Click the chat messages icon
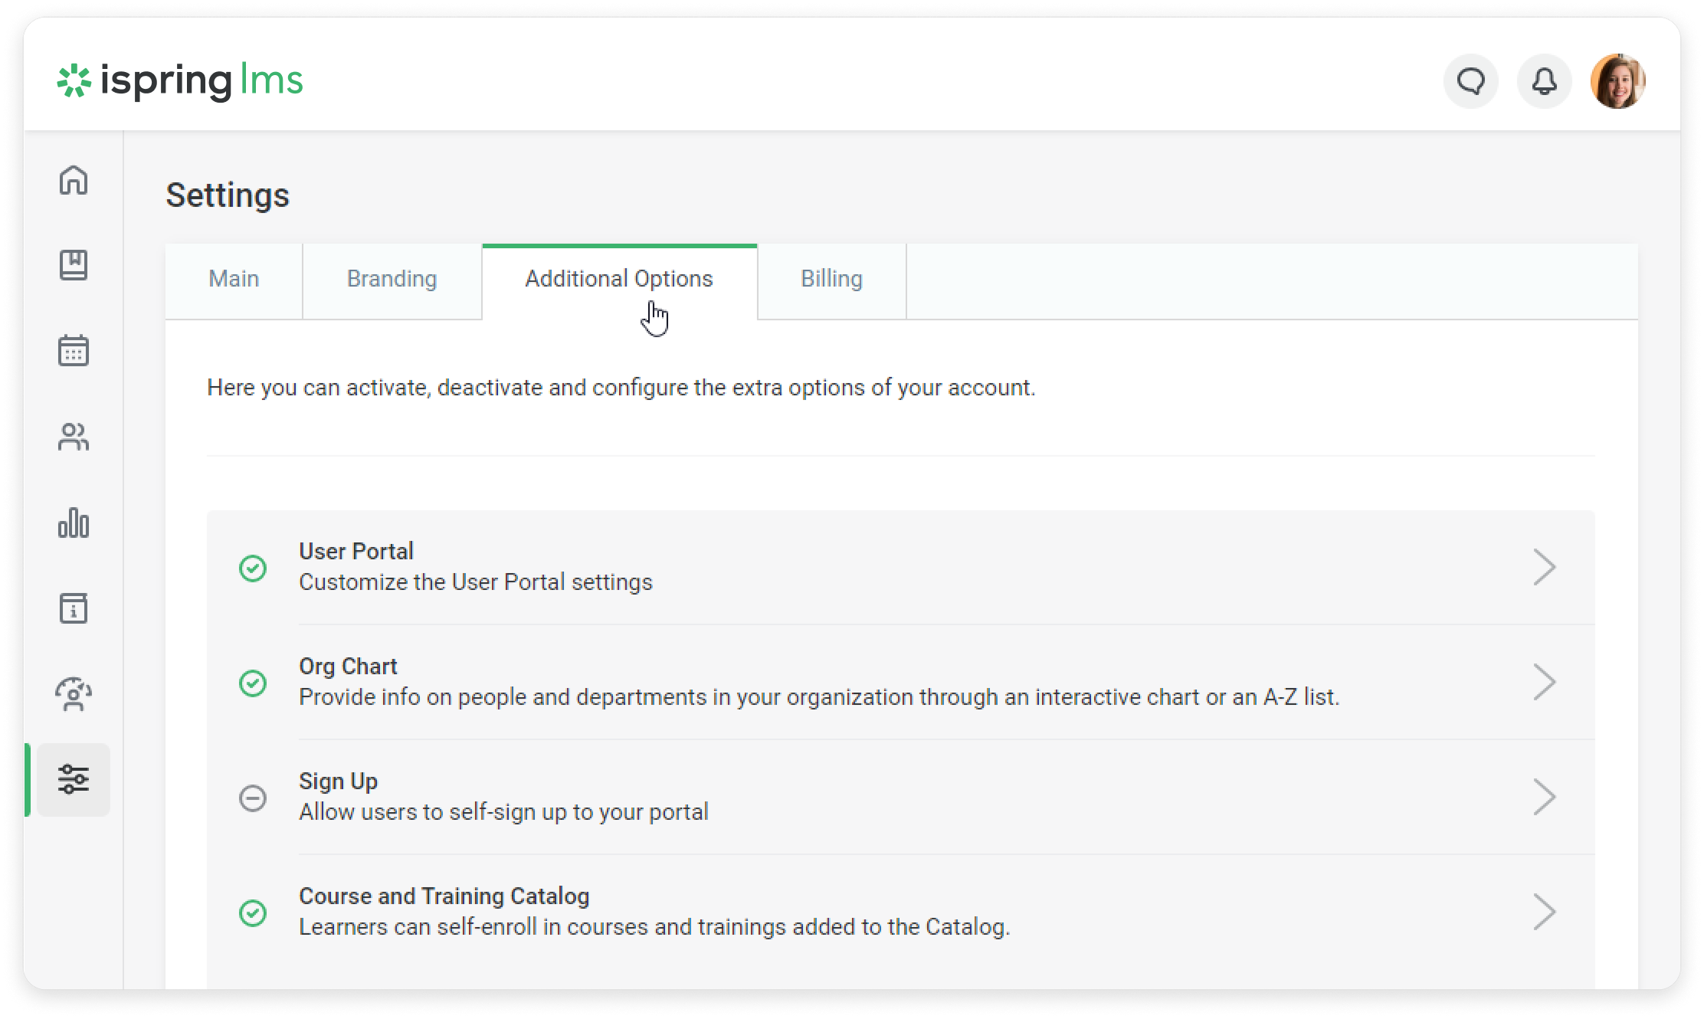Image resolution: width=1704 pixels, height=1019 pixels. click(1470, 81)
